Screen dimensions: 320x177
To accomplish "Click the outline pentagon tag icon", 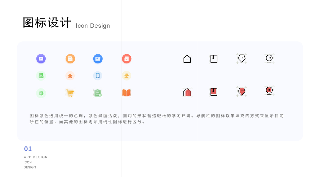I will (x=242, y=58).
